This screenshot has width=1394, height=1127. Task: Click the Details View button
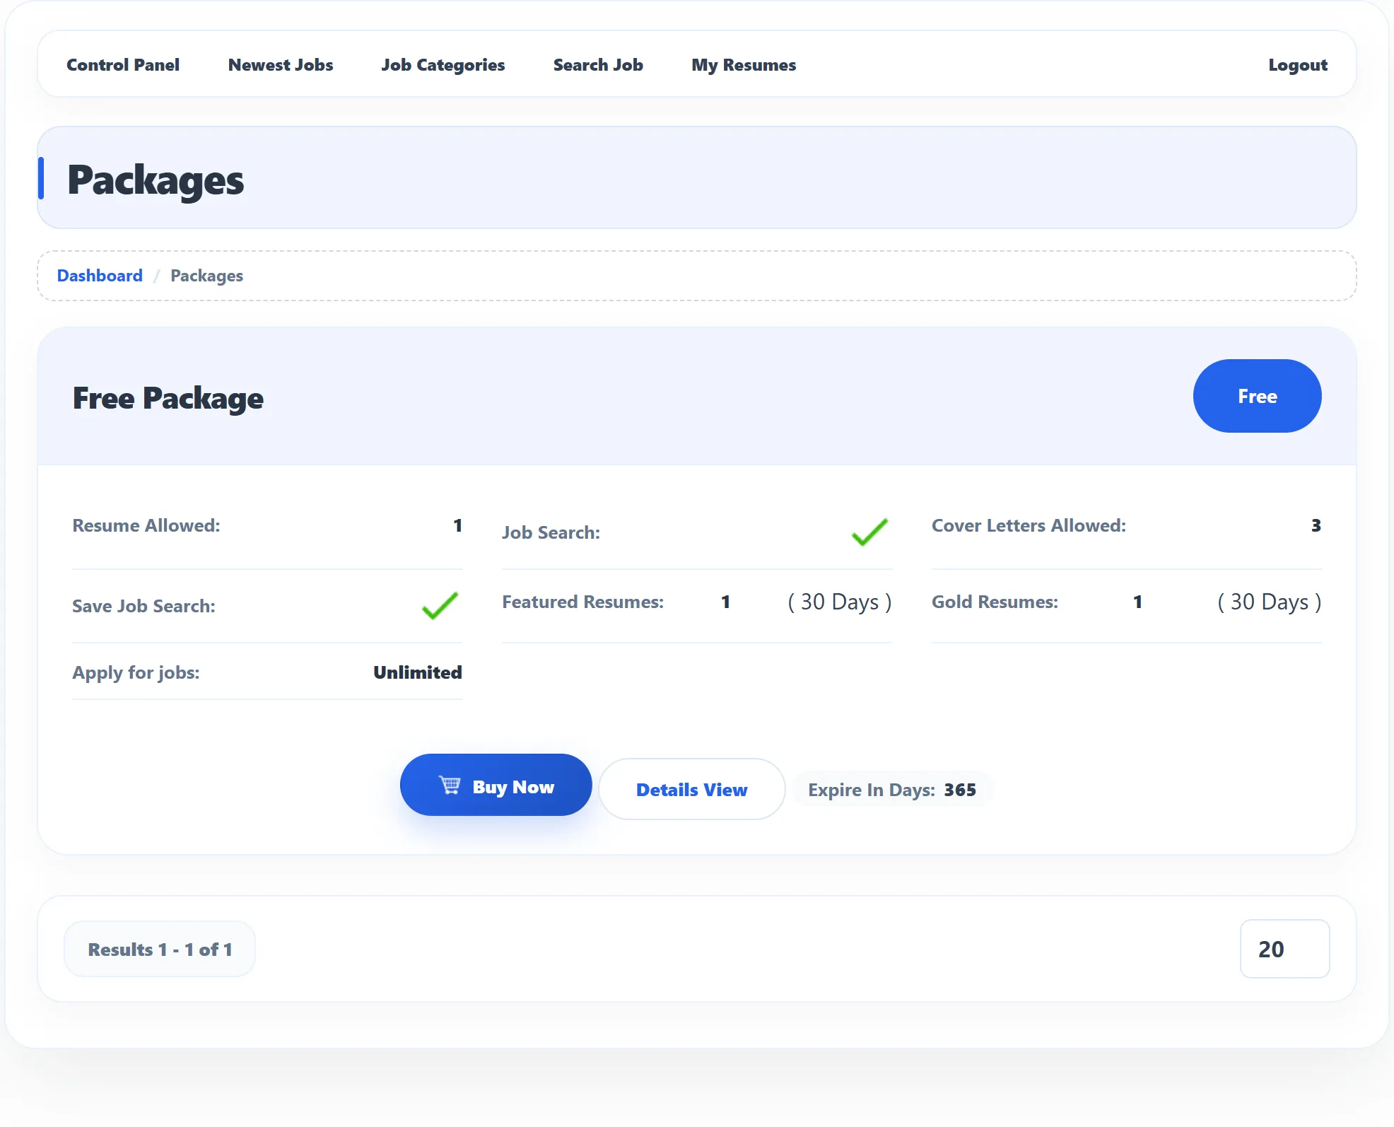(x=691, y=789)
